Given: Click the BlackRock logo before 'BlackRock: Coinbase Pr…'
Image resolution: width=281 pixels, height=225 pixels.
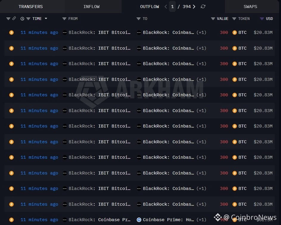Looking at the screenshot, I should (x=65, y=220).
